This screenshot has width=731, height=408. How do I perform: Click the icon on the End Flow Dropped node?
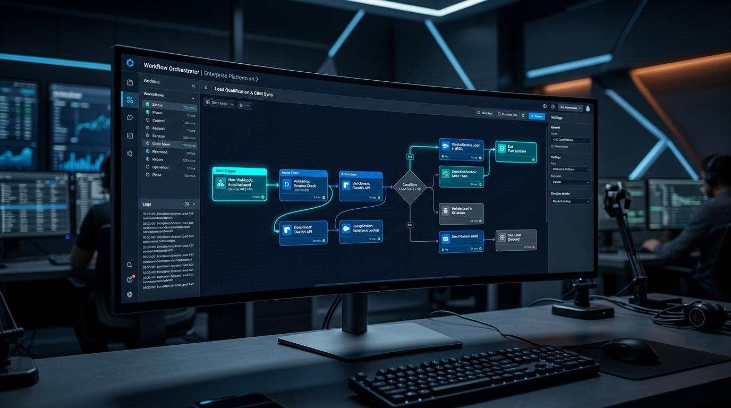coord(502,237)
